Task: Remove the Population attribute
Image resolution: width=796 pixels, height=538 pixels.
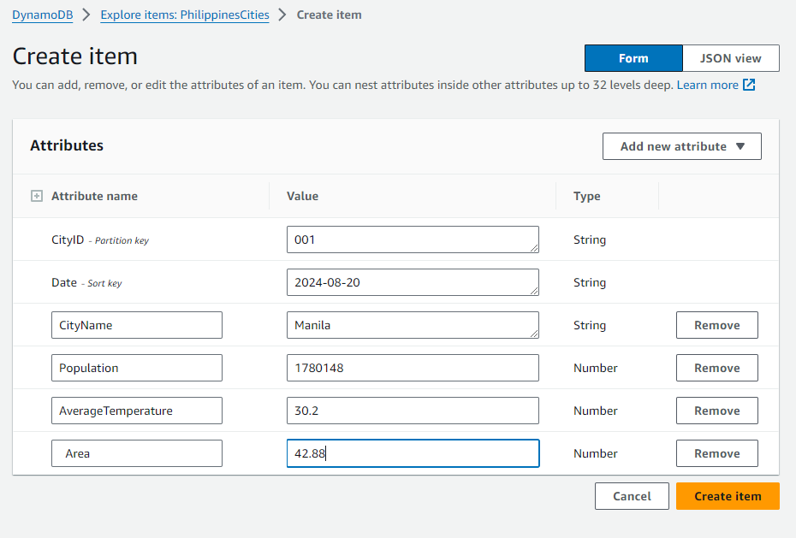Action: pyautogui.click(x=716, y=368)
